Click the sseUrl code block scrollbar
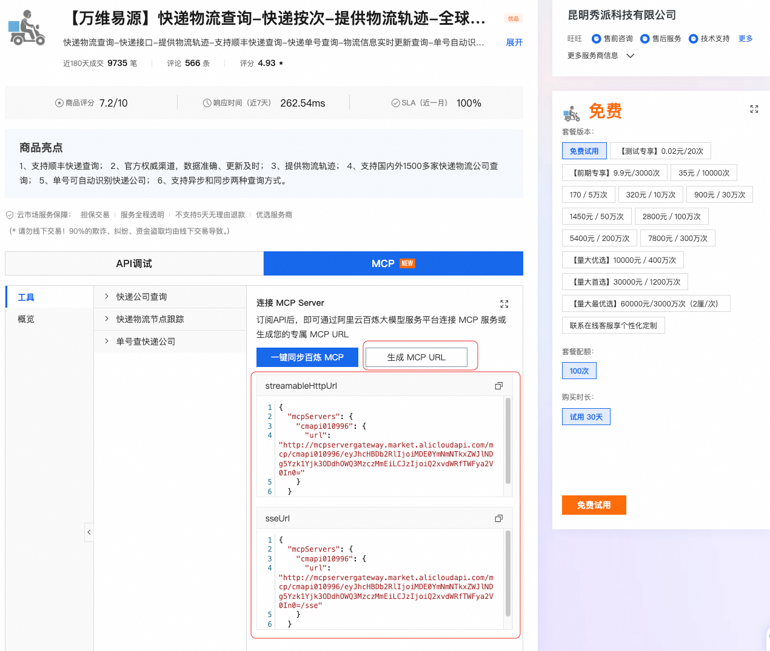The width and height of the screenshot is (770, 651). pyautogui.click(x=508, y=573)
